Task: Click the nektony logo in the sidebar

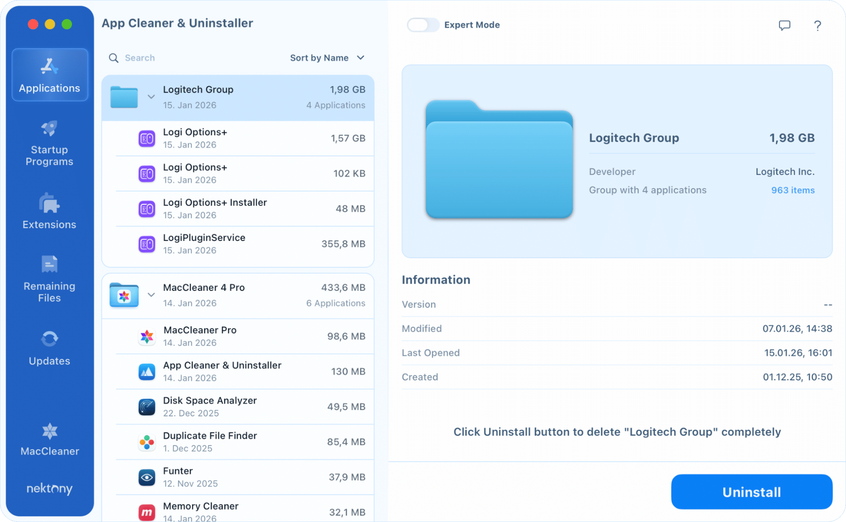Action: click(x=49, y=489)
